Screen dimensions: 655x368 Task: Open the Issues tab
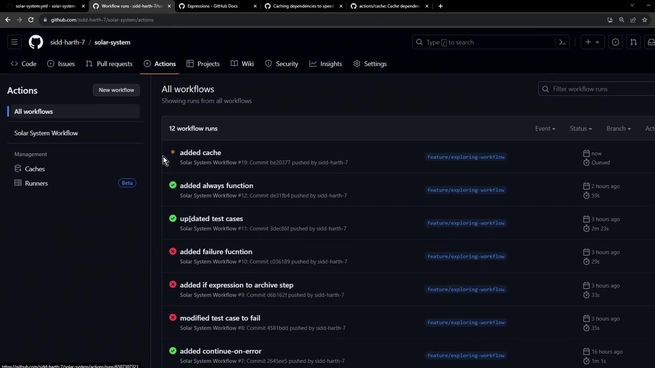tap(61, 64)
